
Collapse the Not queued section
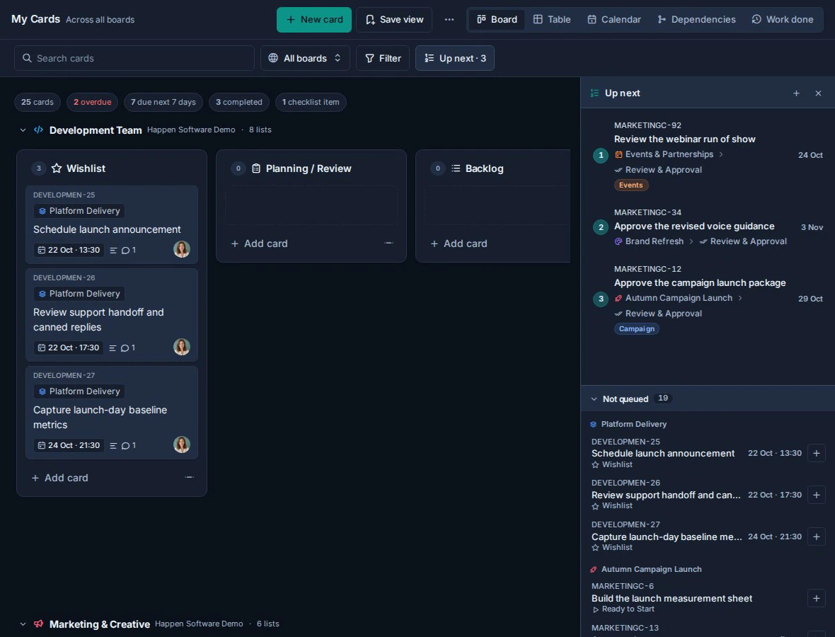(x=594, y=399)
